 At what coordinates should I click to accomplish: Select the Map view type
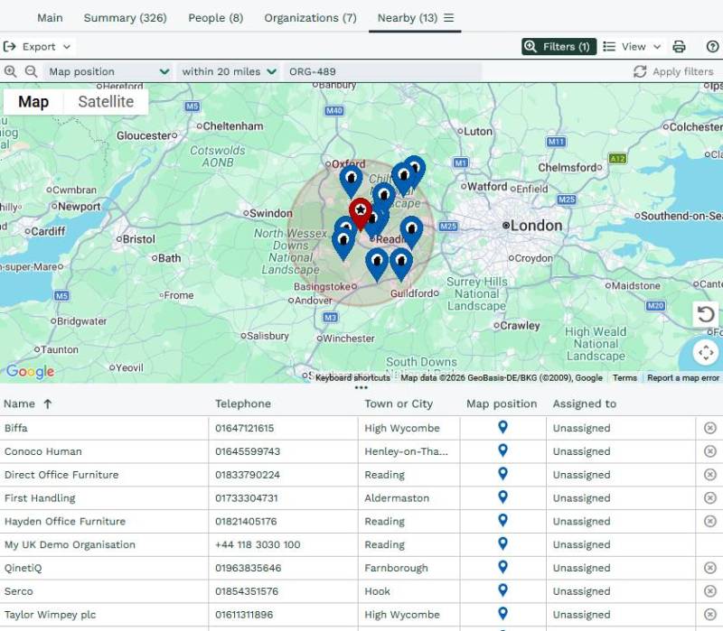(x=33, y=102)
